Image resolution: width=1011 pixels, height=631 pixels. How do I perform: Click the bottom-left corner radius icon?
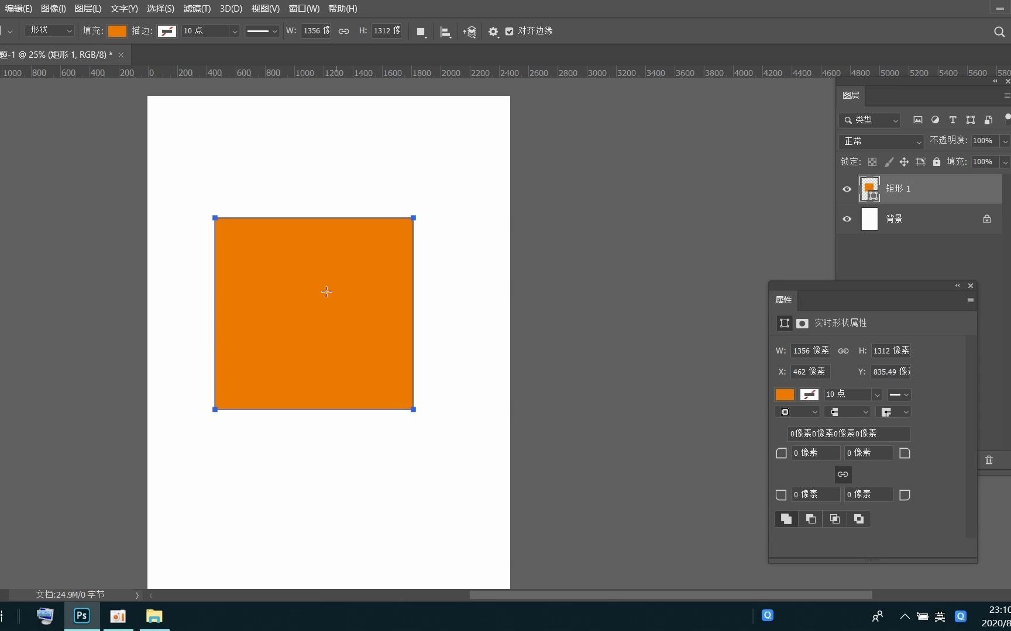pyautogui.click(x=781, y=495)
